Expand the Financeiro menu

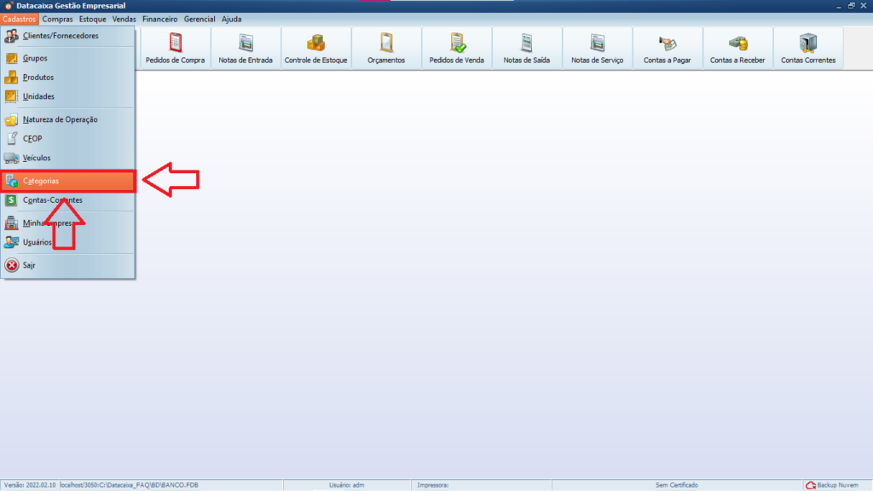coord(159,19)
